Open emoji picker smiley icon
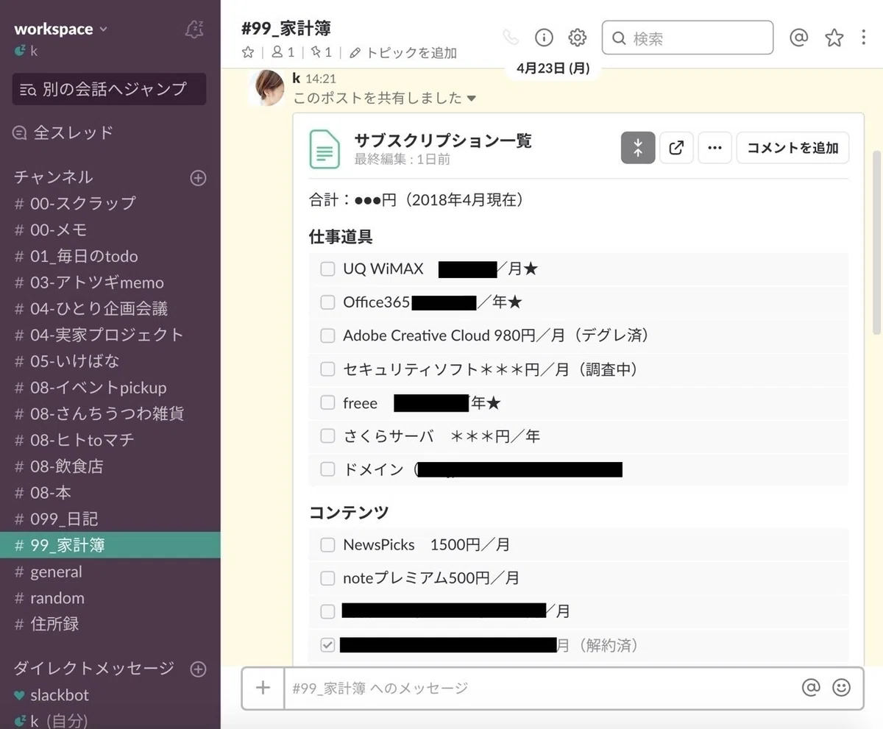 point(841,688)
